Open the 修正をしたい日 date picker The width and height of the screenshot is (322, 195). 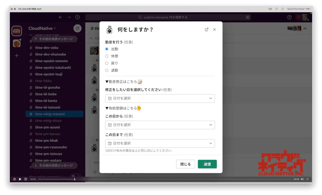click(x=160, y=98)
